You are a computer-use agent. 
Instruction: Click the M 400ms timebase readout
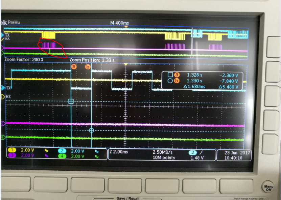point(119,23)
